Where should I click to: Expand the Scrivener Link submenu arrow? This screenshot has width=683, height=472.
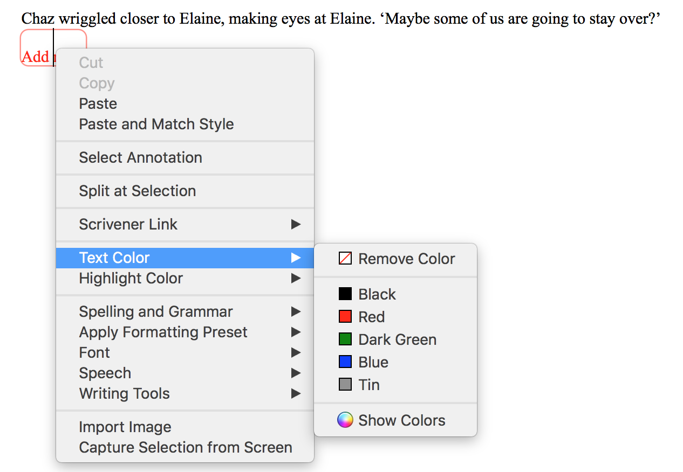click(x=296, y=224)
